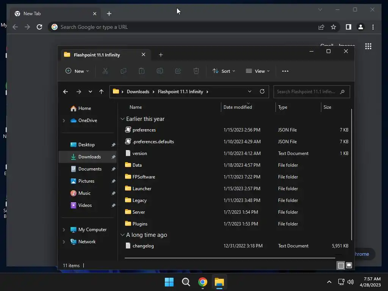Open the Sort dropdown
This screenshot has height=291, width=388.
click(224, 71)
